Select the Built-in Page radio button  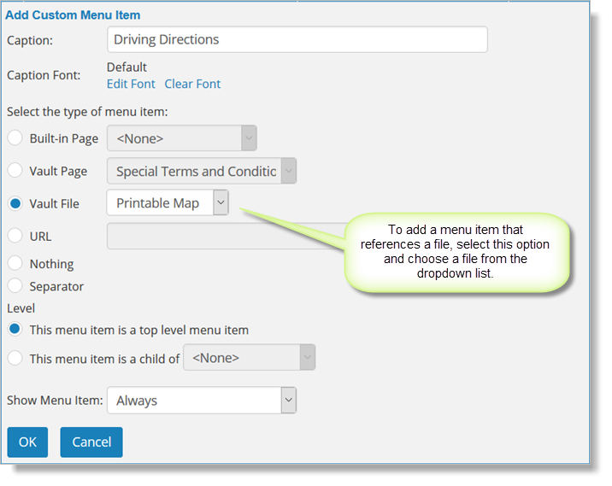15,138
